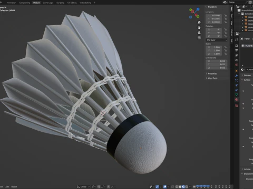253x189 pixels.
Task: Toggle lock on Rotation X
Action: 226,29
